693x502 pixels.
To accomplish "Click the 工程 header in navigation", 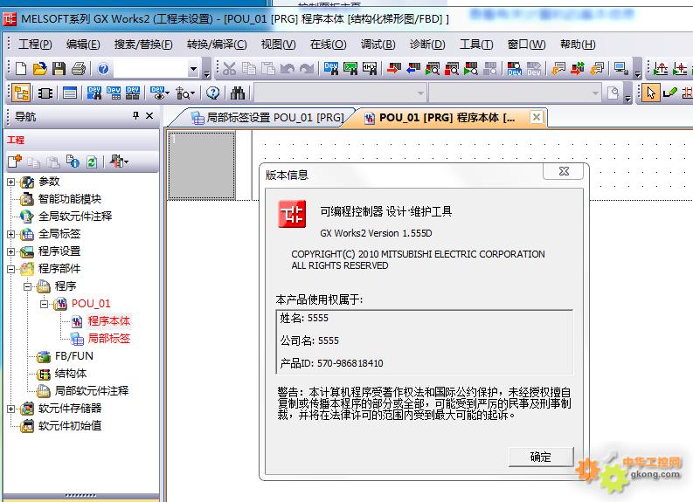I will (16, 140).
